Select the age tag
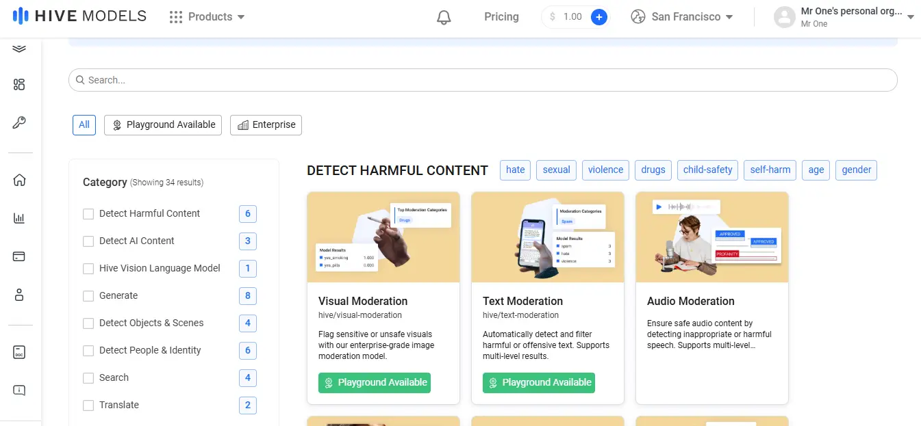921x426 pixels. [x=816, y=170]
